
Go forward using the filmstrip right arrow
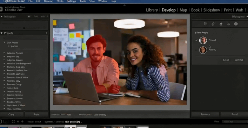click(x=22, y=122)
